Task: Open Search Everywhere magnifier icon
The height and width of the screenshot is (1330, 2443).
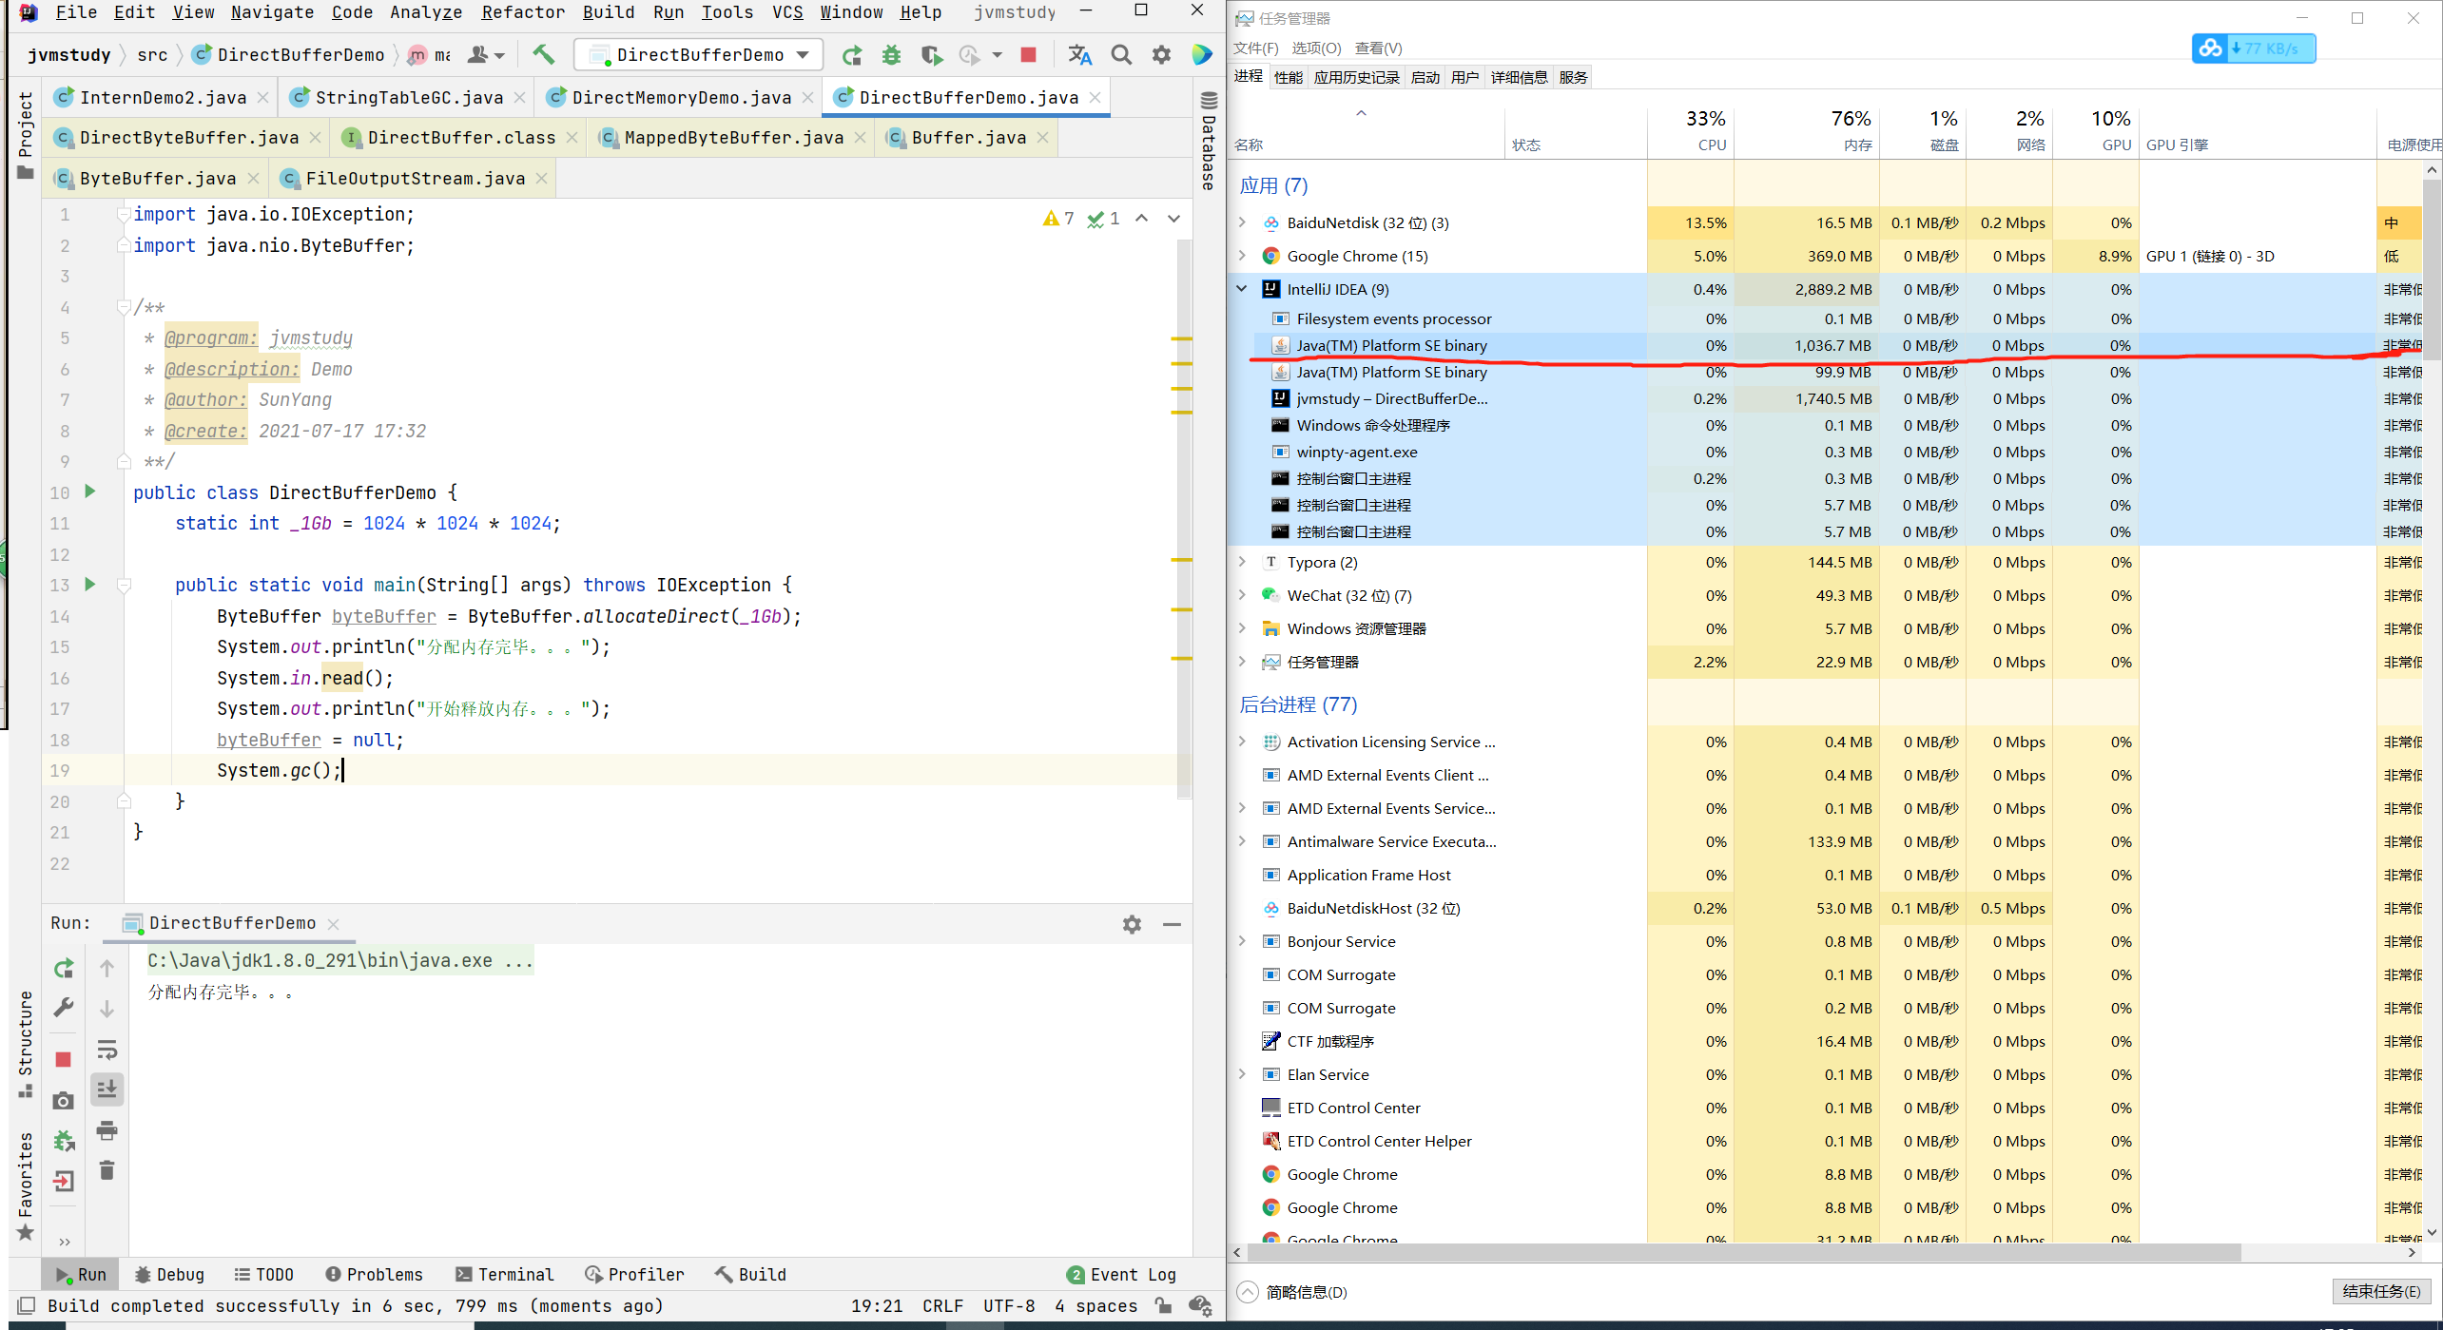Action: pyautogui.click(x=1121, y=55)
